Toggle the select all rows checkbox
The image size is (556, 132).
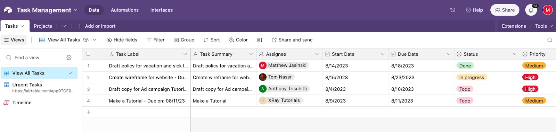[x=88, y=54]
